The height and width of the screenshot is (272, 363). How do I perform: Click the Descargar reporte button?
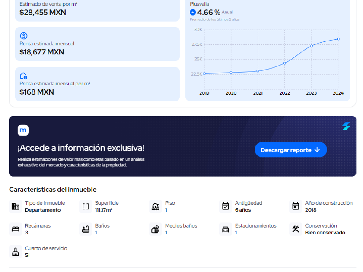(x=290, y=150)
